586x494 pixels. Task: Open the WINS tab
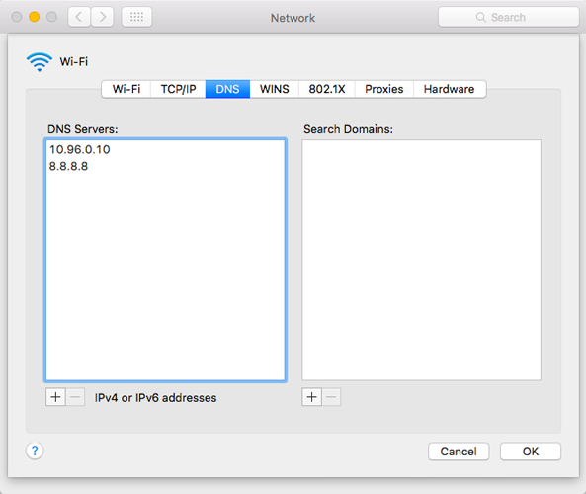(x=275, y=89)
